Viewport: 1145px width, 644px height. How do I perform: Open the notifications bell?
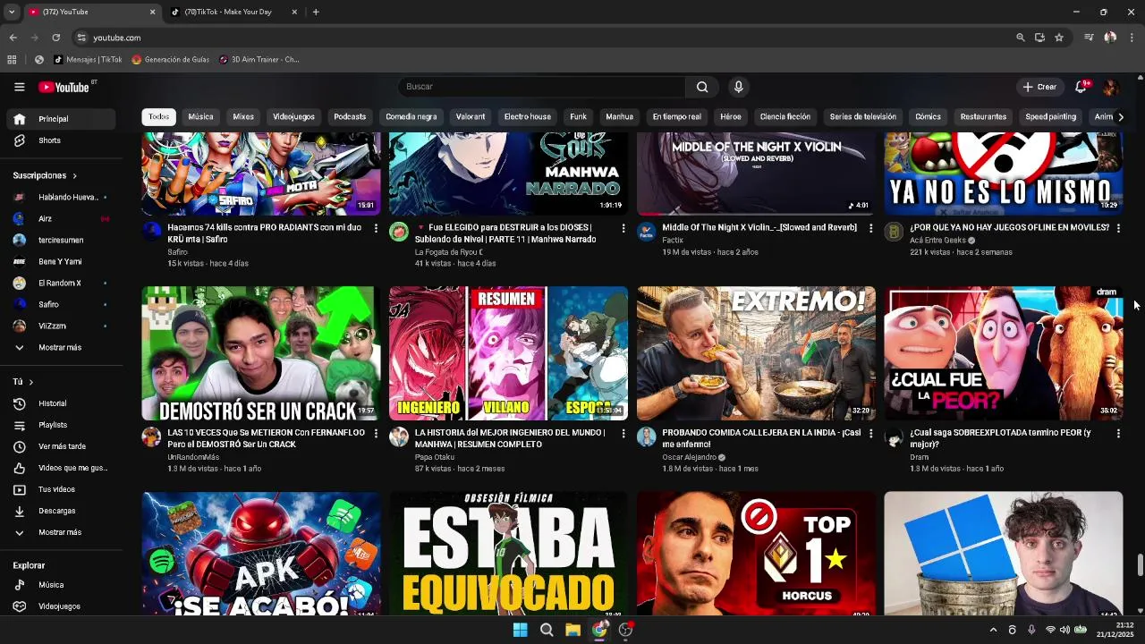coord(1081,87)
